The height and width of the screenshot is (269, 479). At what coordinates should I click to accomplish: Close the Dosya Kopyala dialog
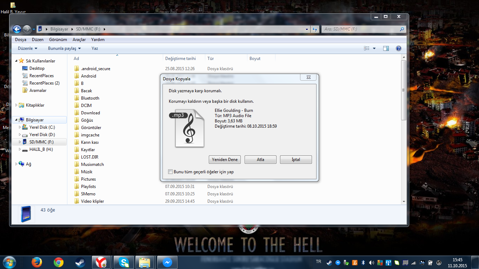coord(308,78)
